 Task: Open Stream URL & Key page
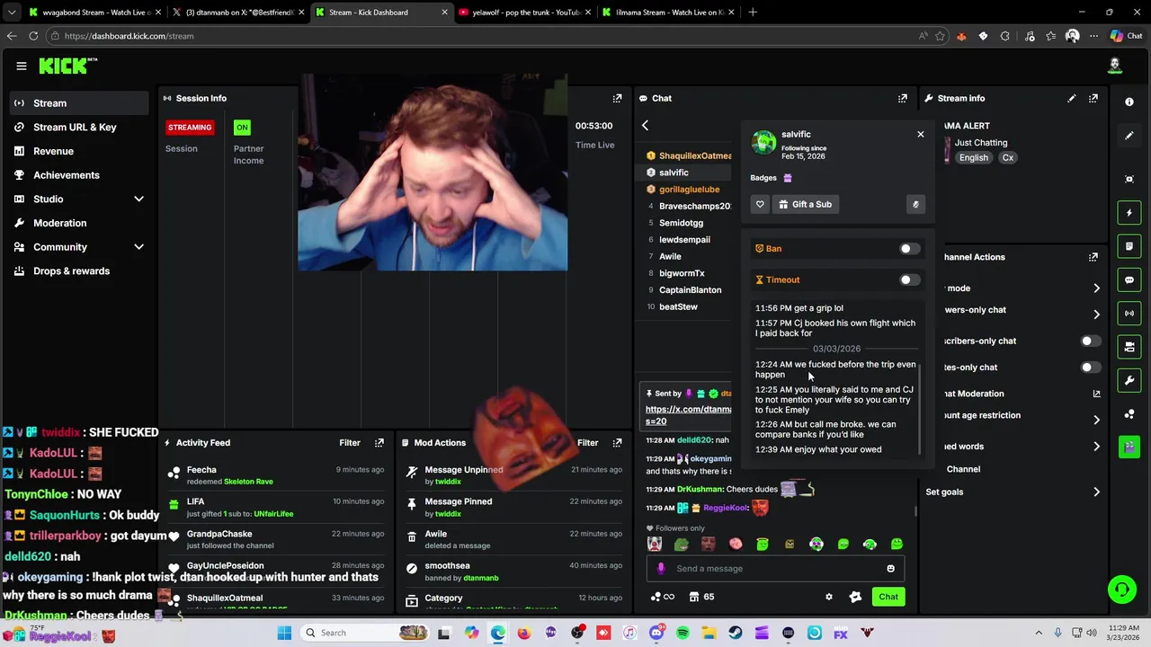pyautogui.click(x=79, y=128)
